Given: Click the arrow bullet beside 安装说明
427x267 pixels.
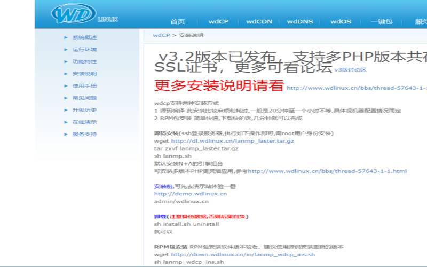Looking at the screenshot, I should point(66,74).
